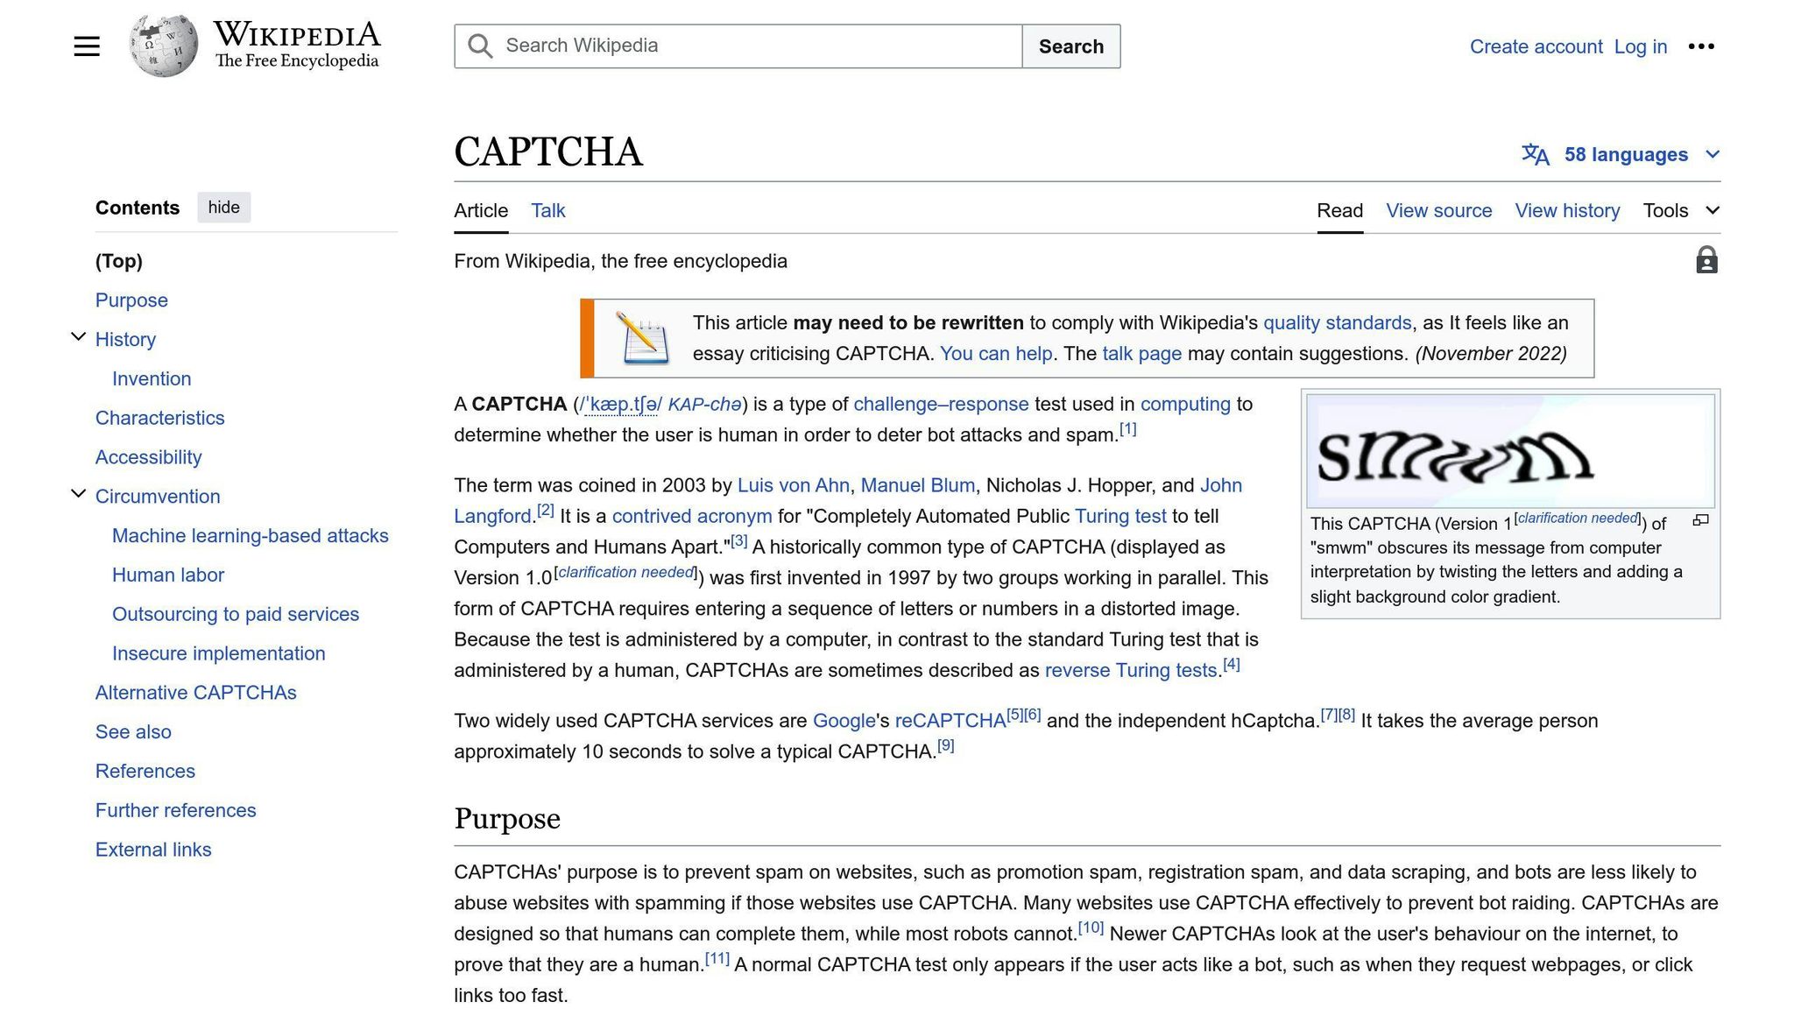Open Insecure implementation in contents
The image size is (1794, 1009).
coord(218,653)
